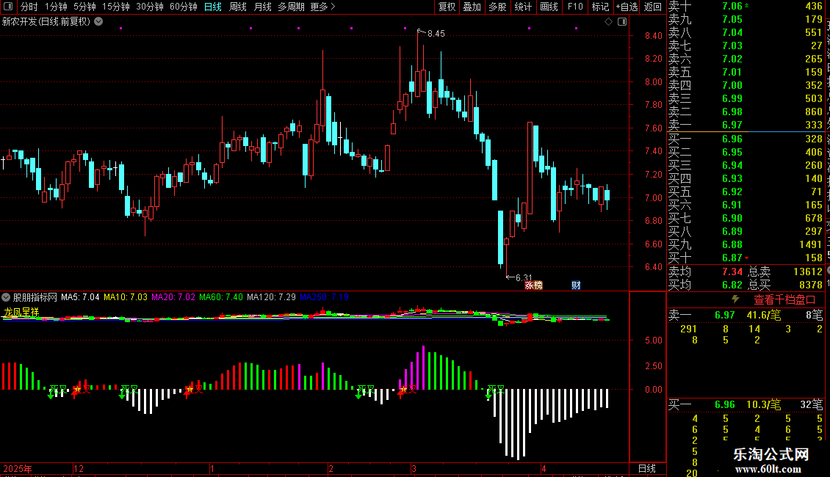Screen dimensions: 830x477
Task: Switch to 日线 daily chart
Action: [213, 7]
